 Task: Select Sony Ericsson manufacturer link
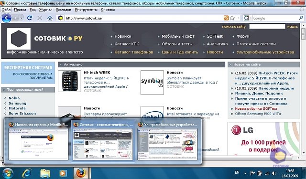[x=22, y=113]
